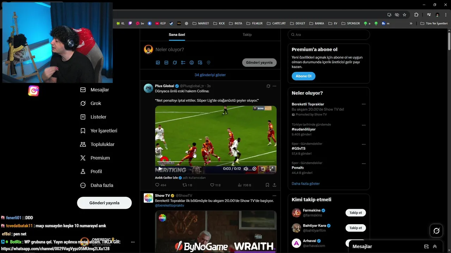Open options for Bereketli Topraklar trend

pos(364,104)
